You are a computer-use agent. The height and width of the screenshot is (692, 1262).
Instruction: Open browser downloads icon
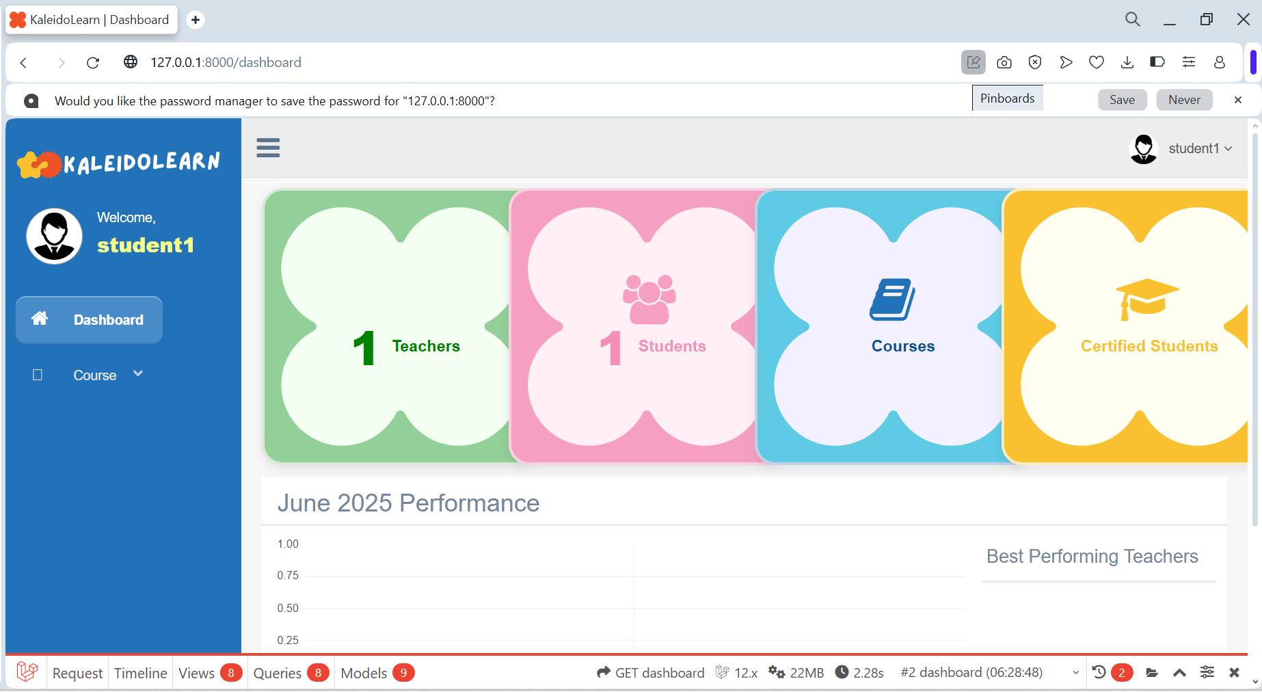[1127, 62]
